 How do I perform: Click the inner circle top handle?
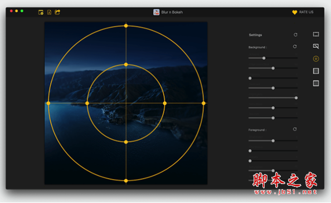coord(126,65)
